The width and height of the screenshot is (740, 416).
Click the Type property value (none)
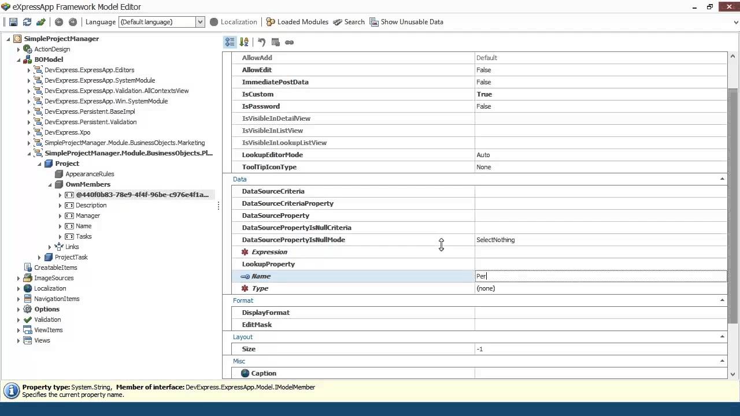pyautogui.click(x=601, y=288)
